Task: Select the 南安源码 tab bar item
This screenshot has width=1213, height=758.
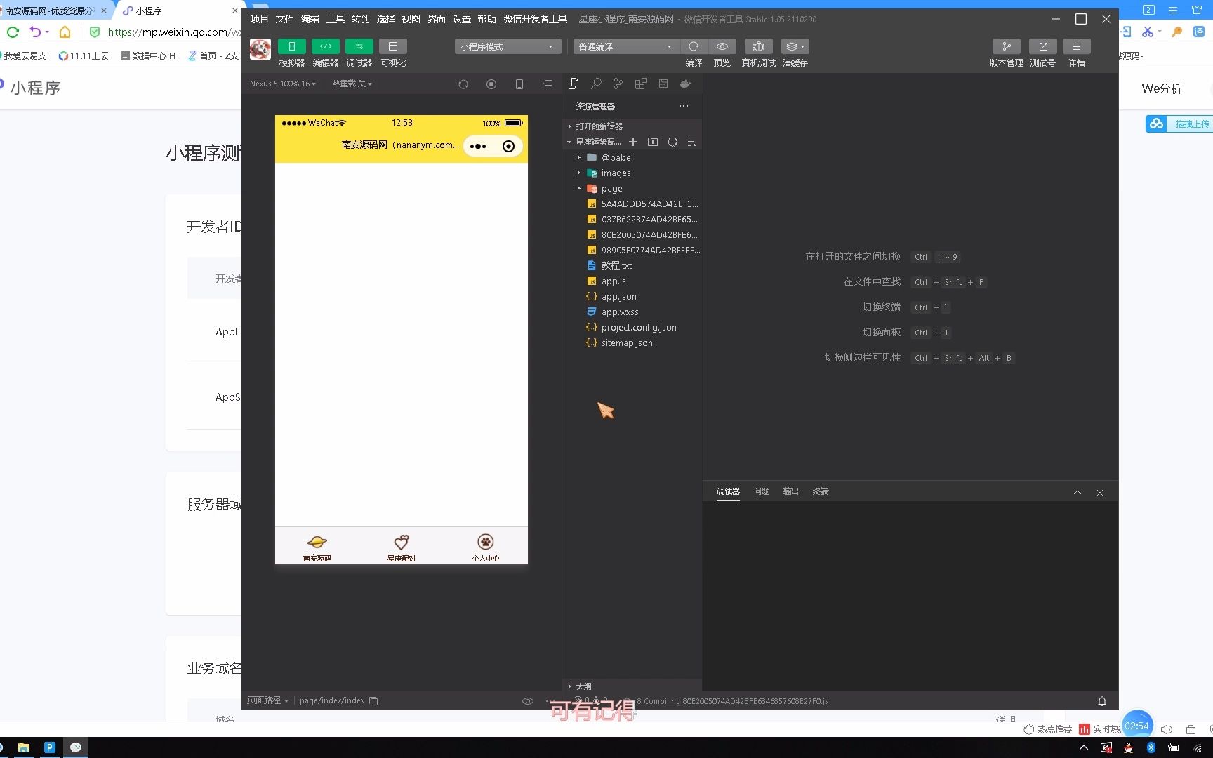Action: pyautogui.click(x=317, y=547)
